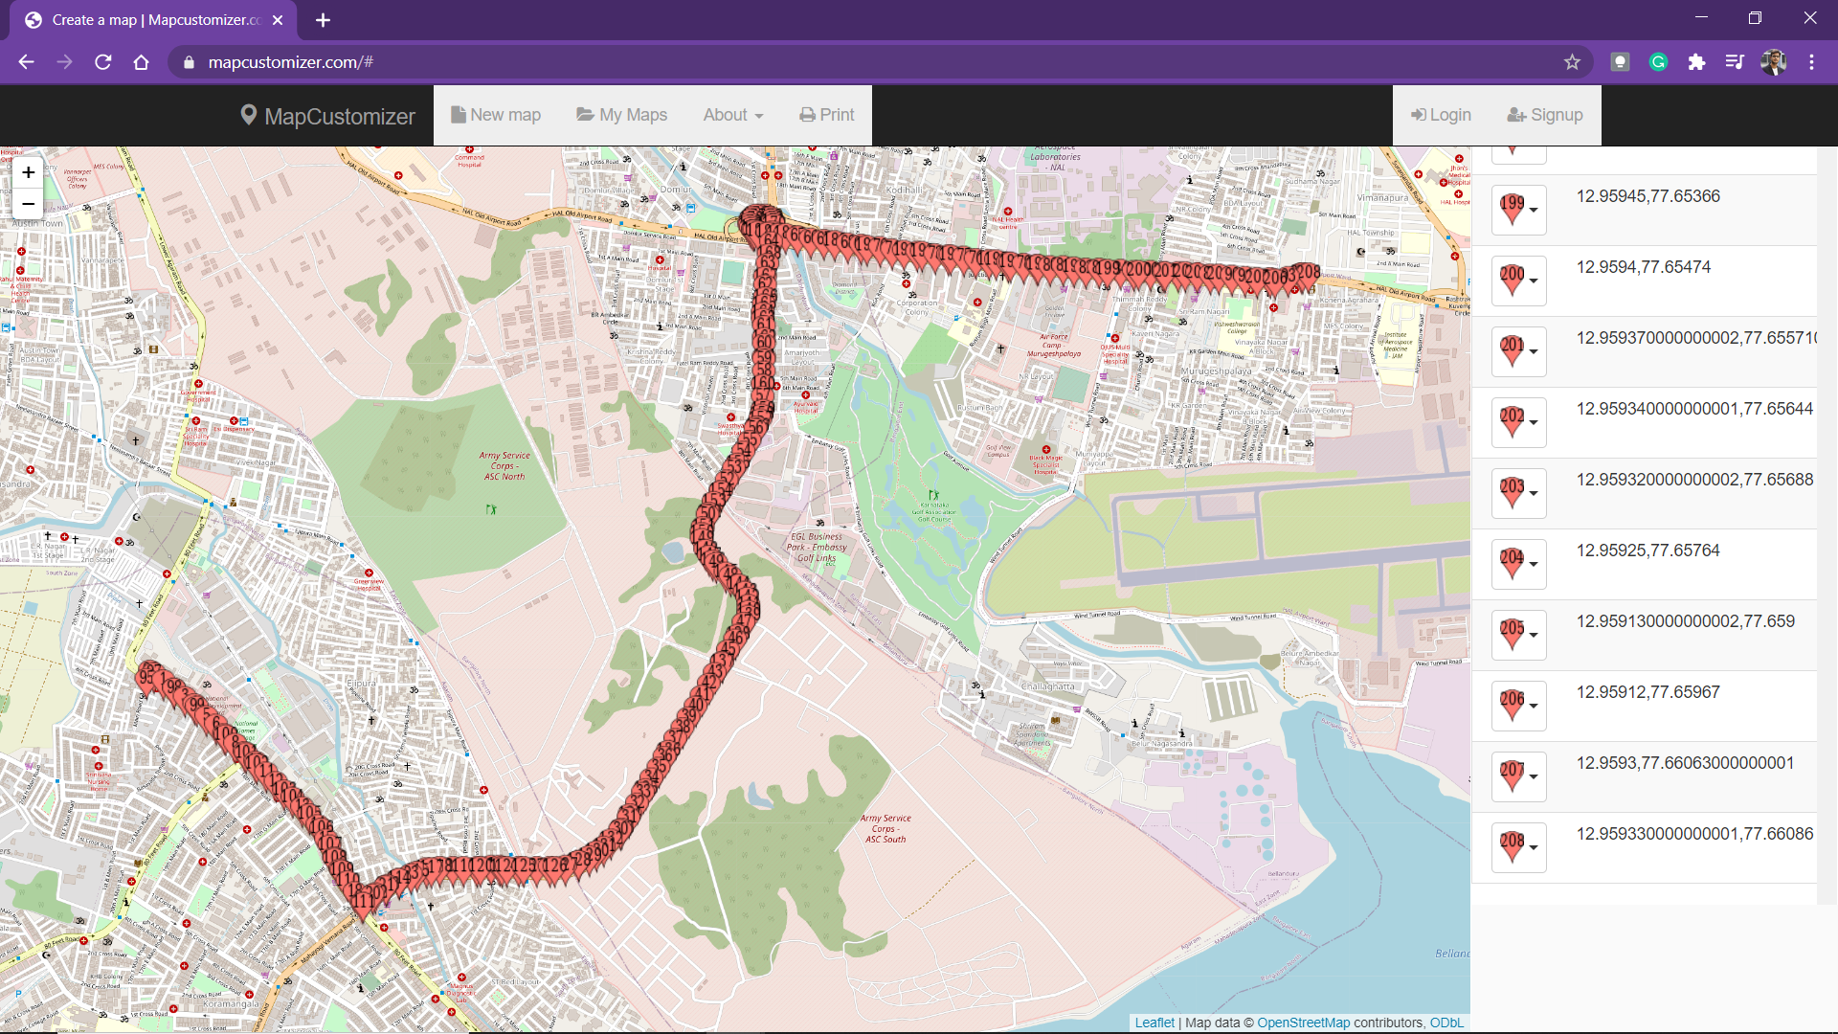Click the address bar URL
This screenshot has width=1838, height=1034.
click(x=290, y=62)
